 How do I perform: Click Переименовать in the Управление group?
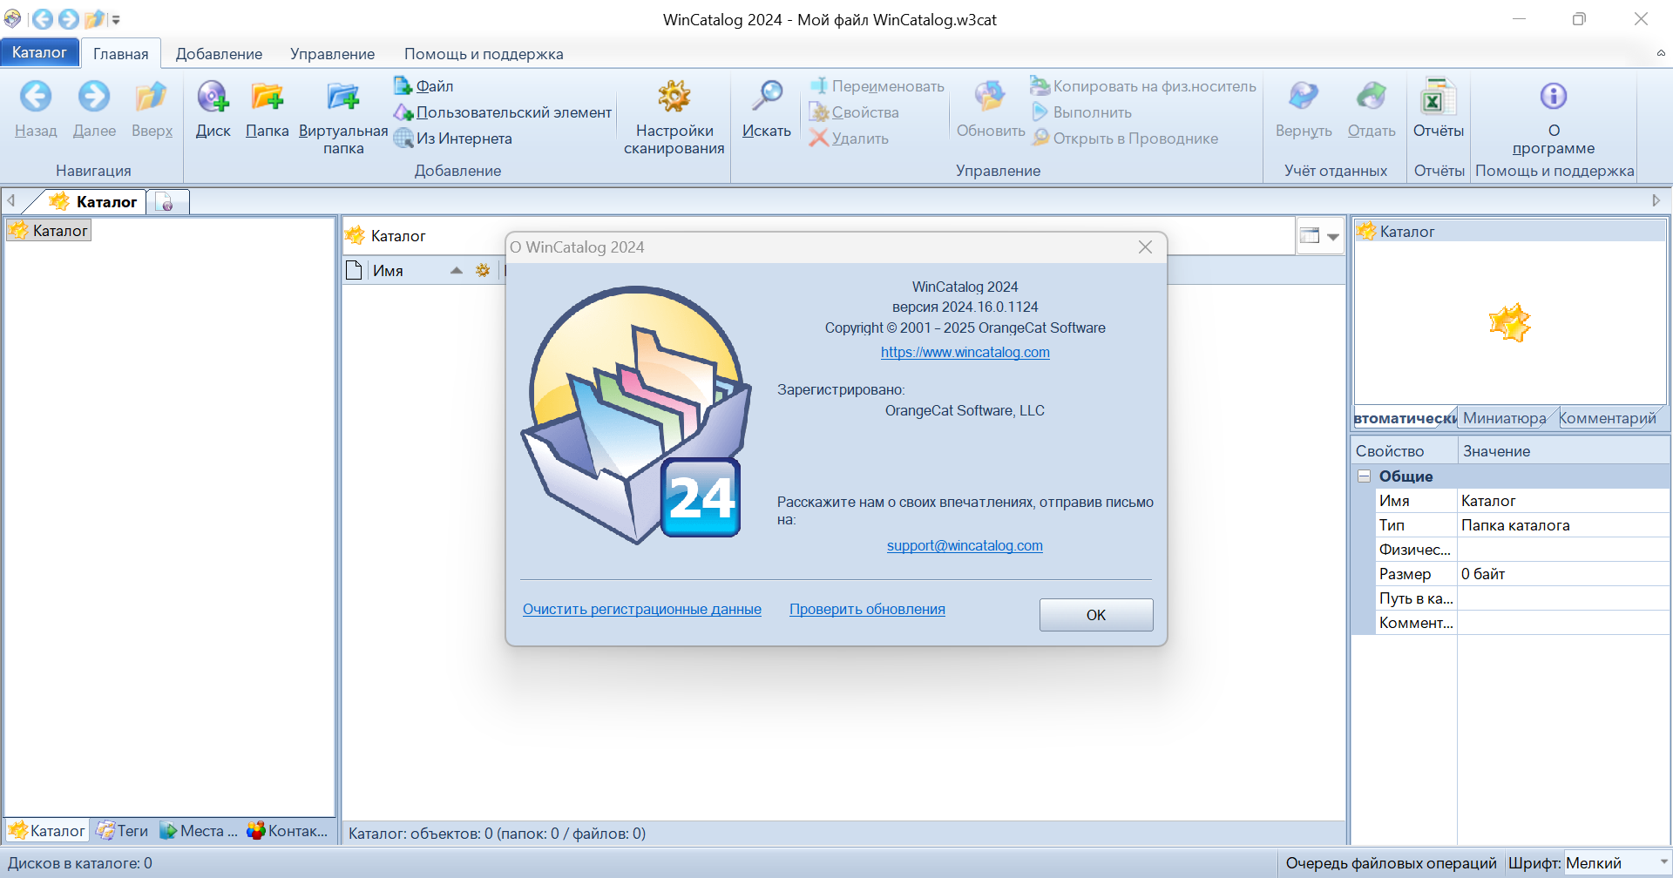tap(877, 86)
